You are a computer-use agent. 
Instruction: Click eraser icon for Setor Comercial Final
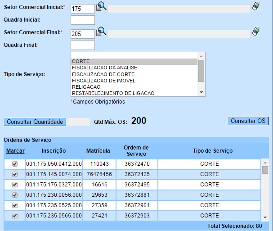(x=255, y=31)
